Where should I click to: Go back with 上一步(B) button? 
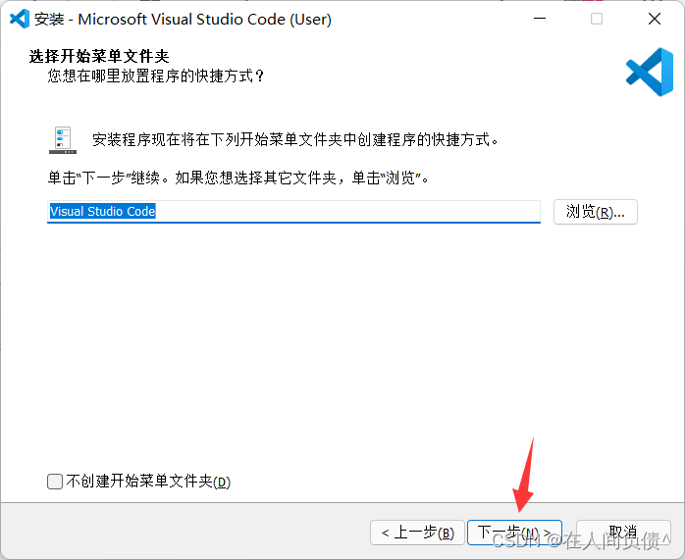click(x=417, y=533)
